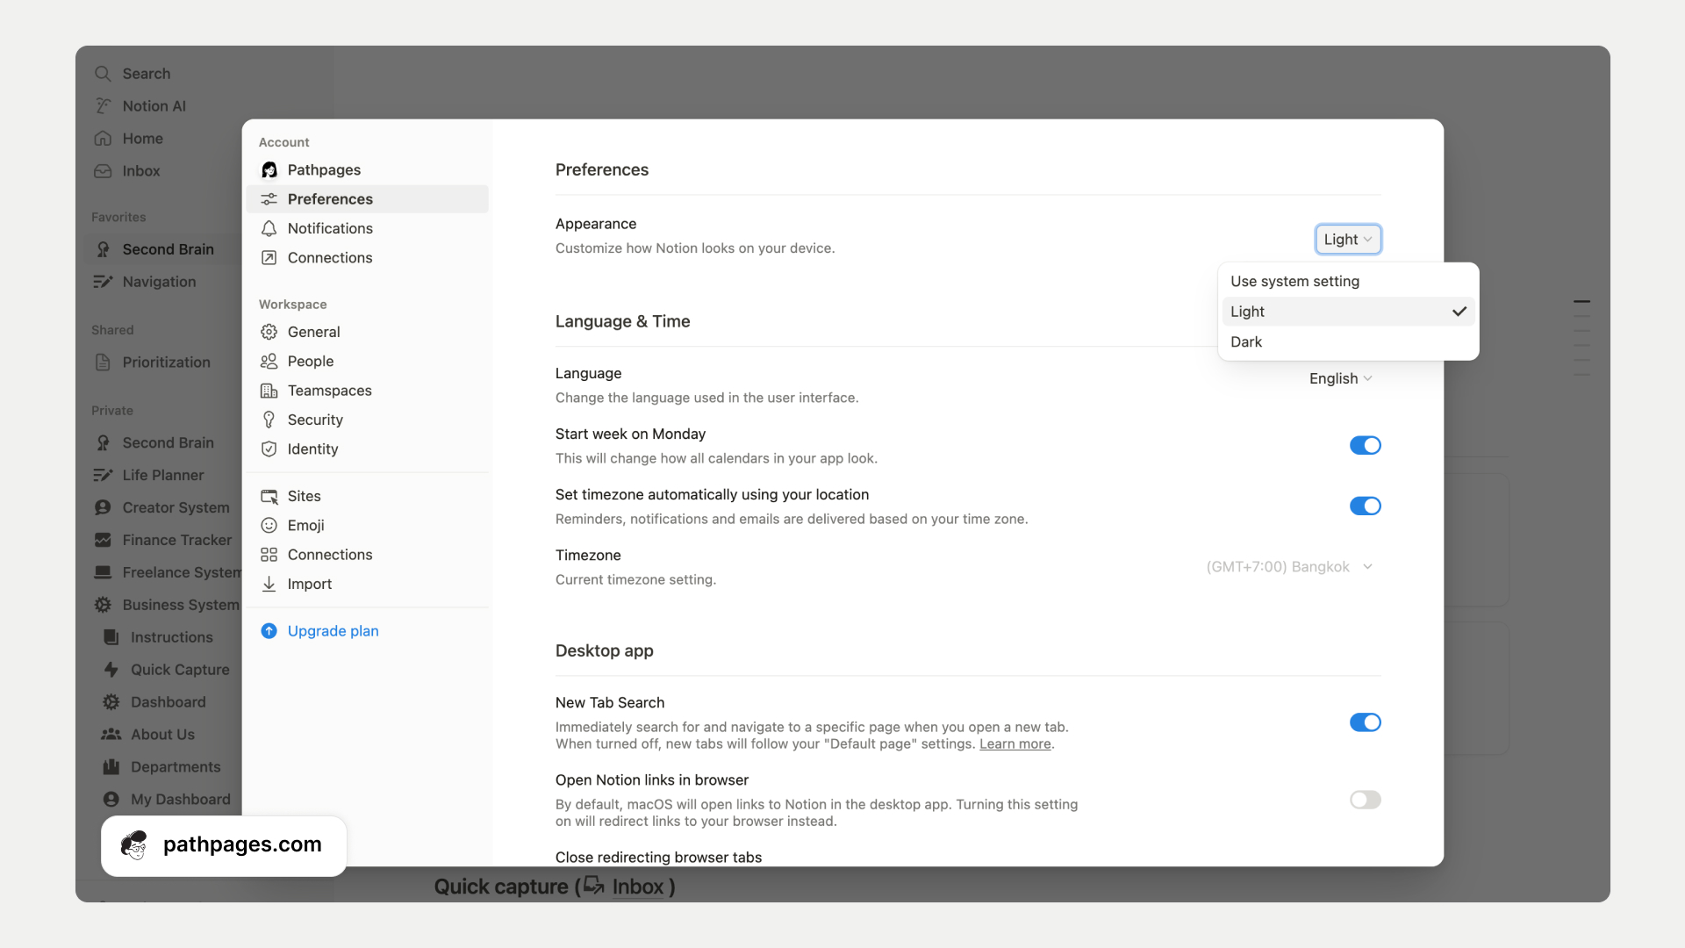Click the Upgrade plan link
Viewport: 1685px width, 948px height.
tap(333, 631)
